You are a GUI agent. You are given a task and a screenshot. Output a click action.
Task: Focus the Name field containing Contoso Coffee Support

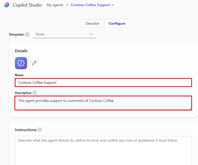[103, 82]
